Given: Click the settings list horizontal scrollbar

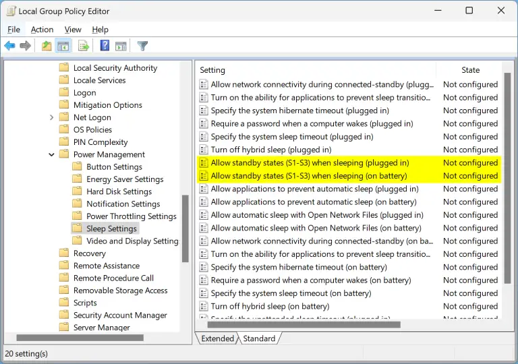Looking at the screenshot, I should (x=304, y=325).
